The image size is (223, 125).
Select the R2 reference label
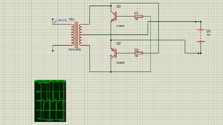(x=136, y=50)
